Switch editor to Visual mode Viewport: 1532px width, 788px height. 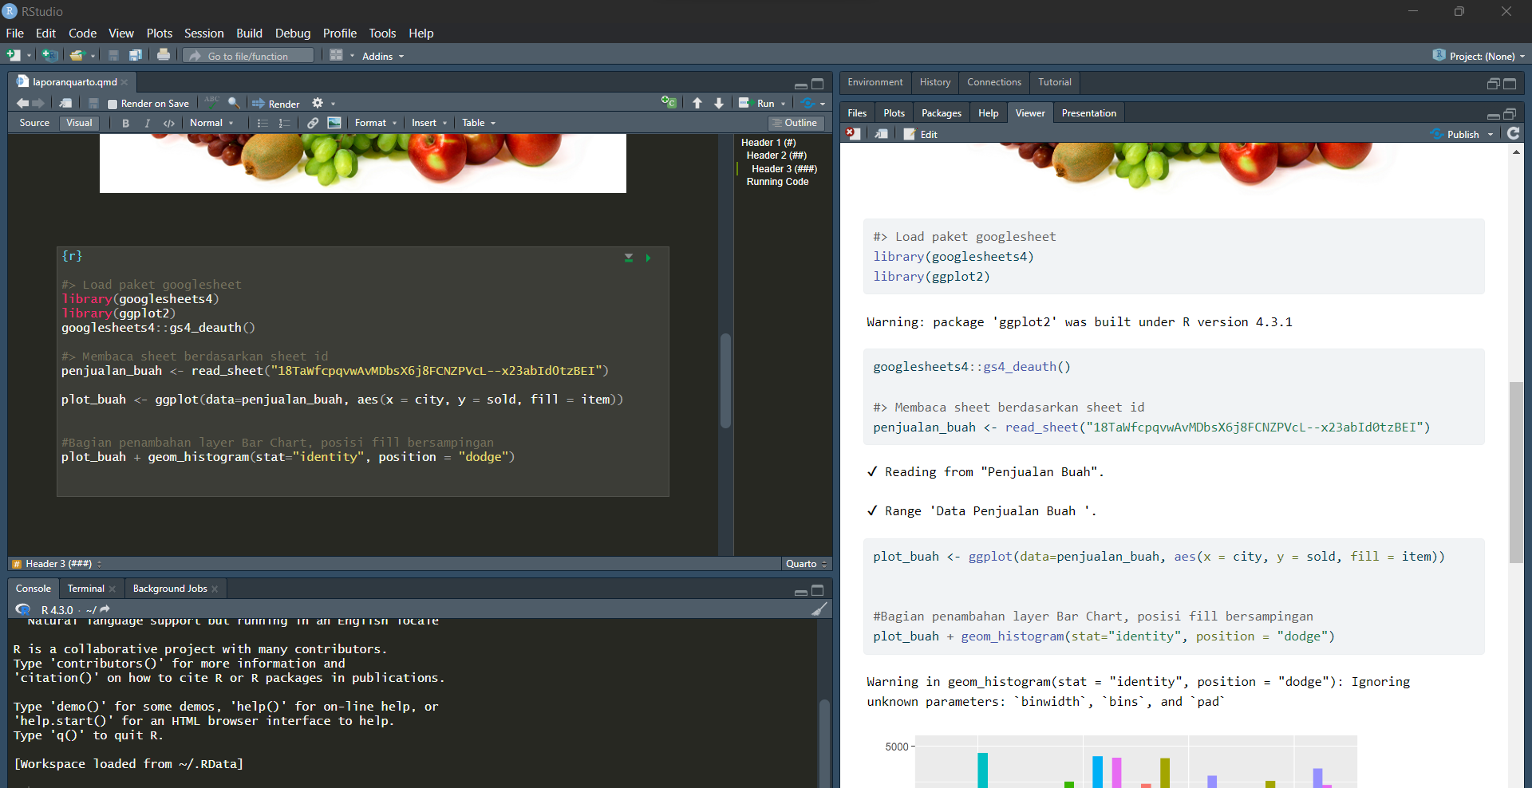coord(79,123)
